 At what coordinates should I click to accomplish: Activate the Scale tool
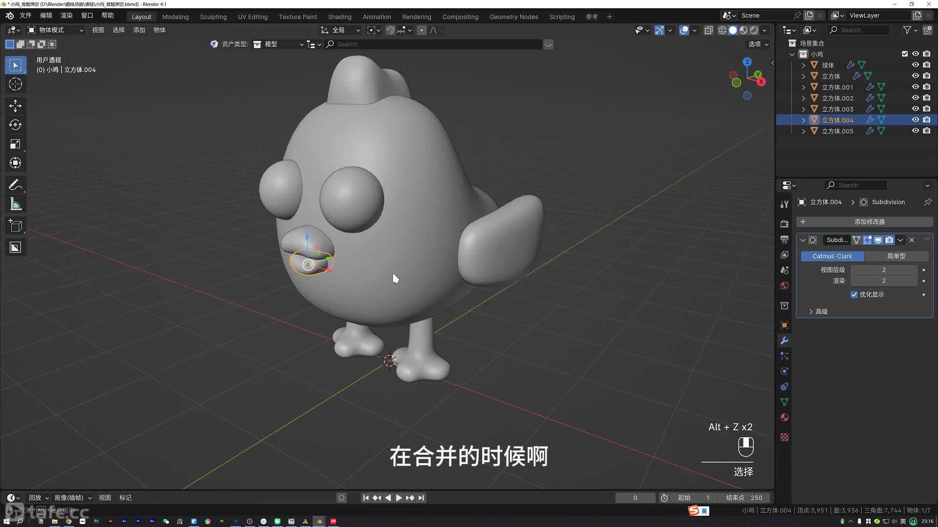click(15, 144)
